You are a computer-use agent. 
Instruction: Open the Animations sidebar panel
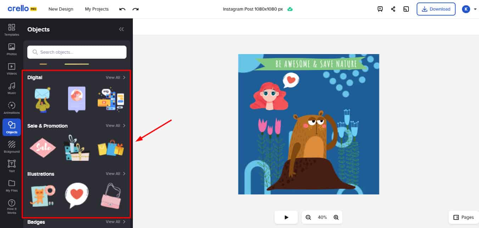(x=12, y=108)
